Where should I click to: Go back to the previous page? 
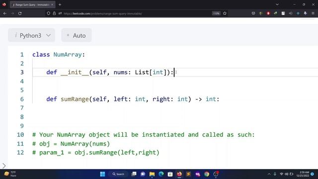5,13
